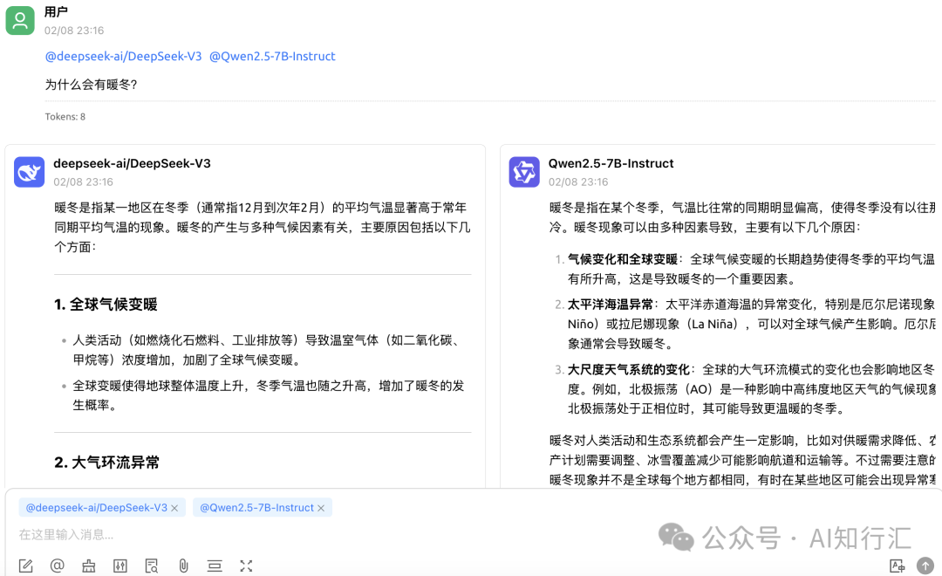Click the send arrow button

[x=925, y=566]
